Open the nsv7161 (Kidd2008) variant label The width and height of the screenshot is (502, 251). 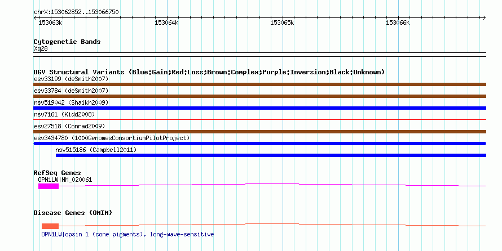click(64, 114)
